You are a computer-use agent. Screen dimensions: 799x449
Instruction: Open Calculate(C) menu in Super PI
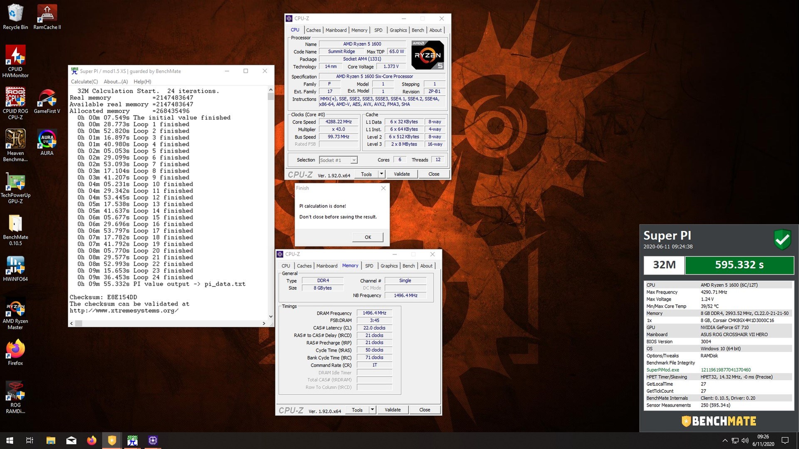[84, 82]
